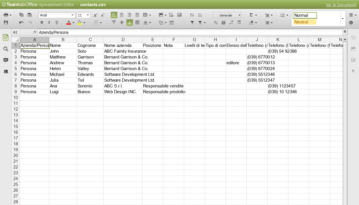Expand the formula bar
Viewport: 359px width, 205px height.
click(x=345, y=32)
